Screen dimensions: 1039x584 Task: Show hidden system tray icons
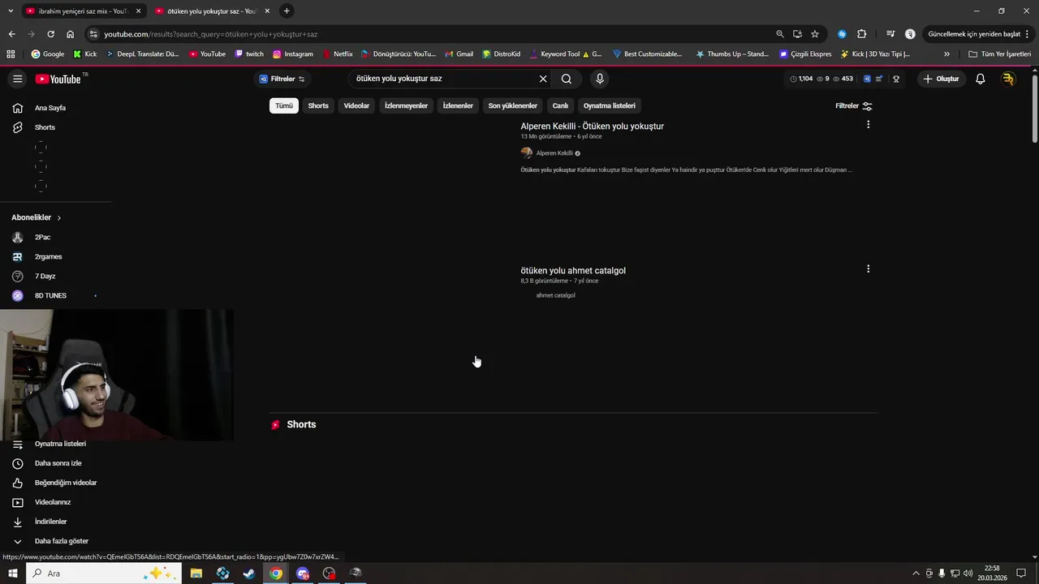[916, 573]
